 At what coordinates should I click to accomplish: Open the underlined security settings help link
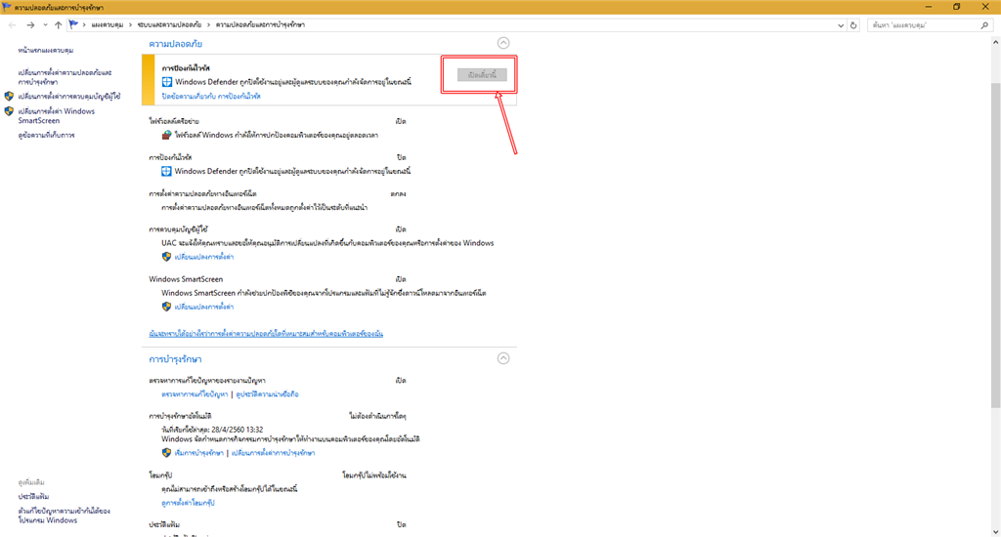266,334
